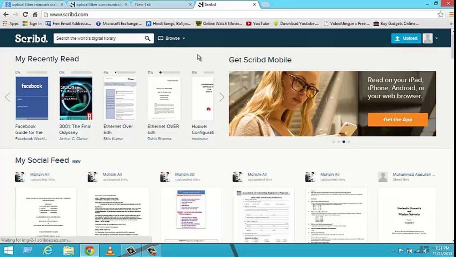Open Stochastic Geometry document thumbnail
The height and width of the screenshot is (257, 456).
[409, 215]
